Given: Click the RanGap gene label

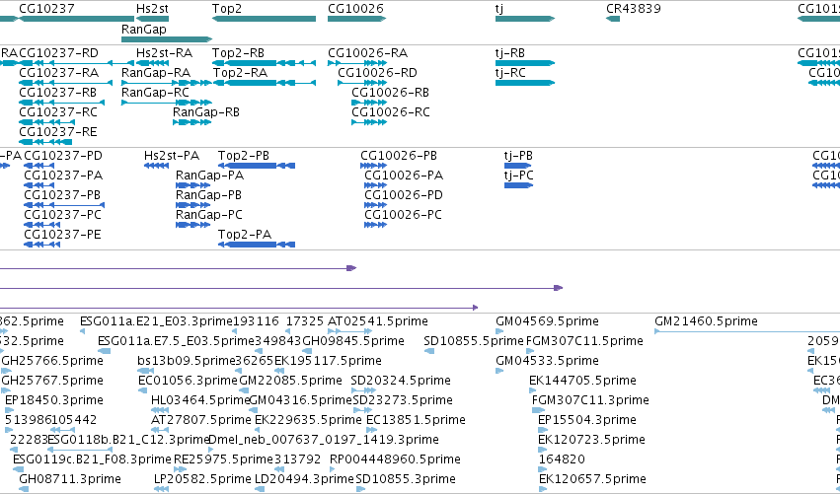Looking at the screenshot, I should (144, 29).
